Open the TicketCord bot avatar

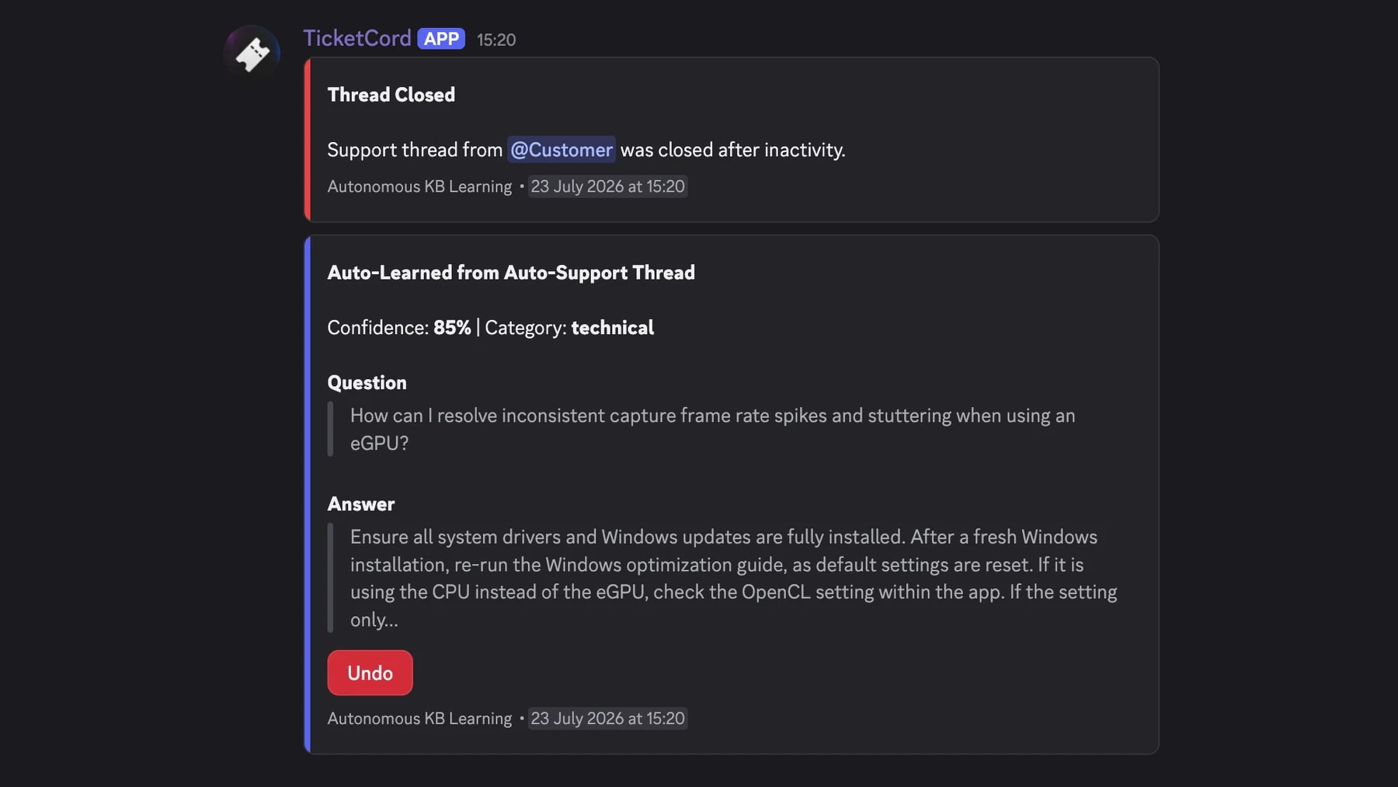252,53
